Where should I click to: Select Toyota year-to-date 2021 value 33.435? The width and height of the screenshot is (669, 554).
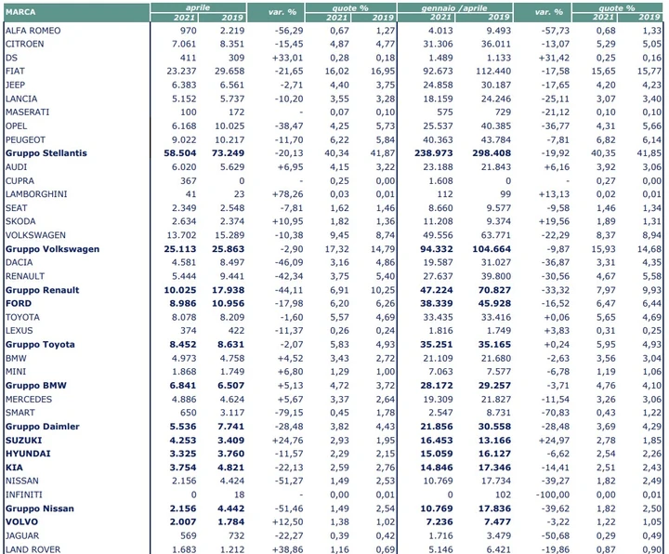tap(438, 318)
